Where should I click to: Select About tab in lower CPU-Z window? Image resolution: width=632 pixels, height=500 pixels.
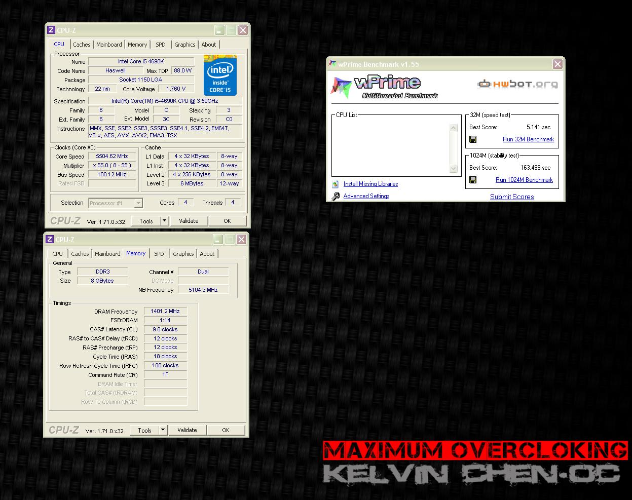click(x=207, y=254)
